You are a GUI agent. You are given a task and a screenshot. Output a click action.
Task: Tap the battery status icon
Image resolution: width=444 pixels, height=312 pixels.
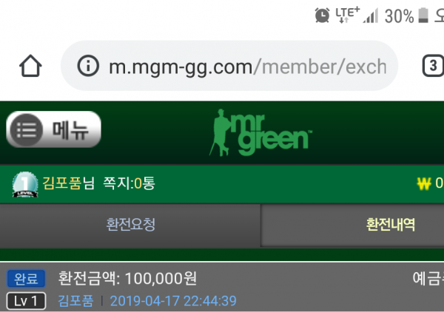click(x=423, y=15)
